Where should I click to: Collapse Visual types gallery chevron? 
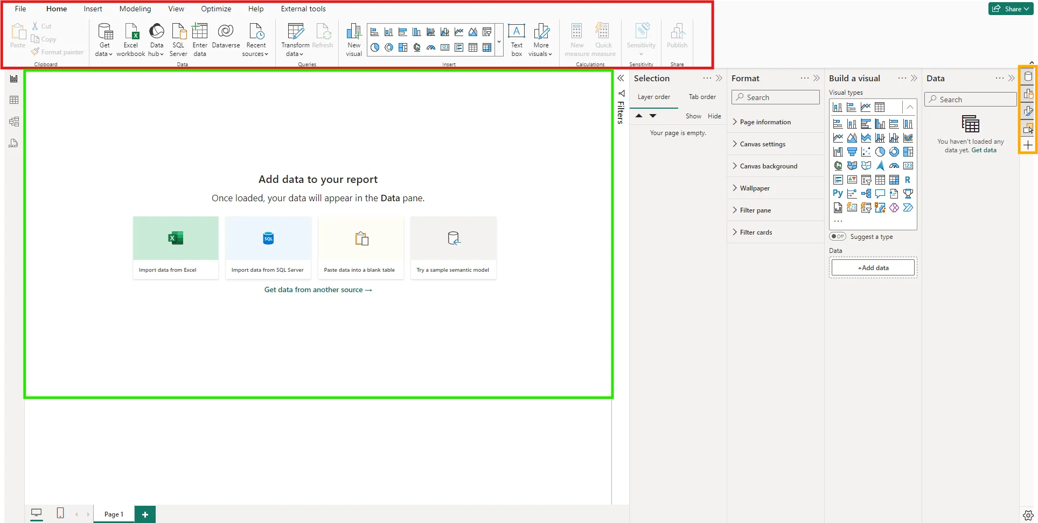[x=910, y=107]
